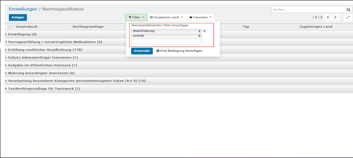Click the expand fullscreen icon
Image resolution: width=353 pixels, height=158 pixels.
pos(348,17)
